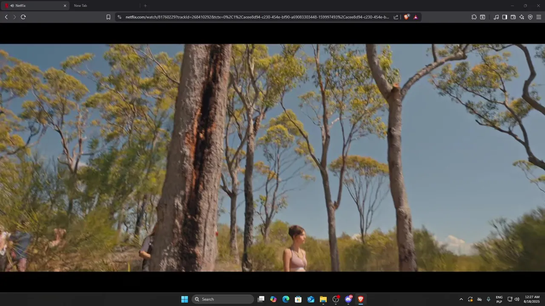The width and height of the screenshot is (545, 306).
Task: Launch Copilot from the taskbar
Action: click(273, 299)
